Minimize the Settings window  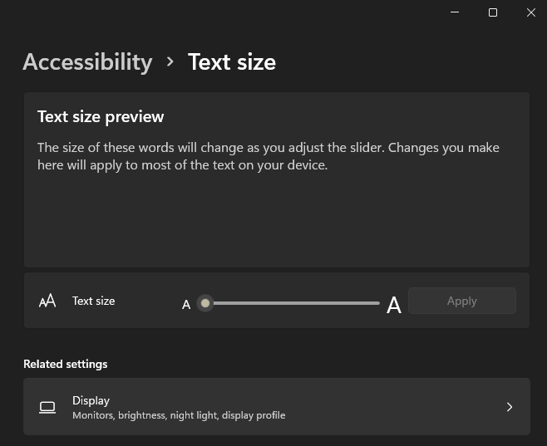pyautogui.click(x=455, y=12)
